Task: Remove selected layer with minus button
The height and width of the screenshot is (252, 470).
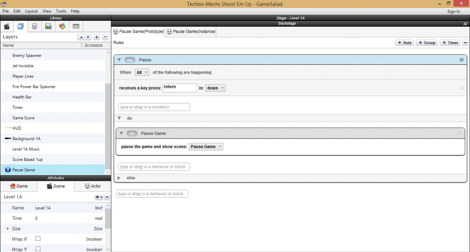Action: coord(105,37)
